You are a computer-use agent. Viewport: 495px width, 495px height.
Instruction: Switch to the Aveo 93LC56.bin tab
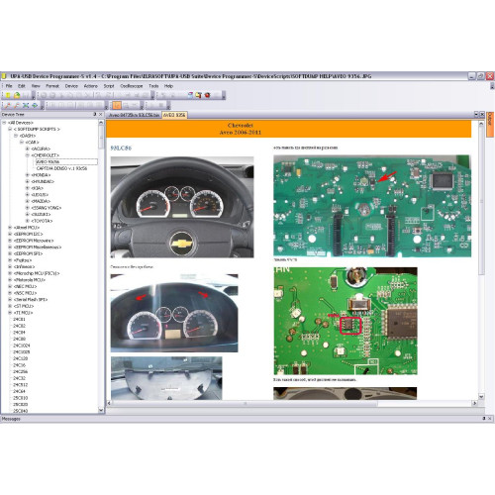(x=134, y=115)
